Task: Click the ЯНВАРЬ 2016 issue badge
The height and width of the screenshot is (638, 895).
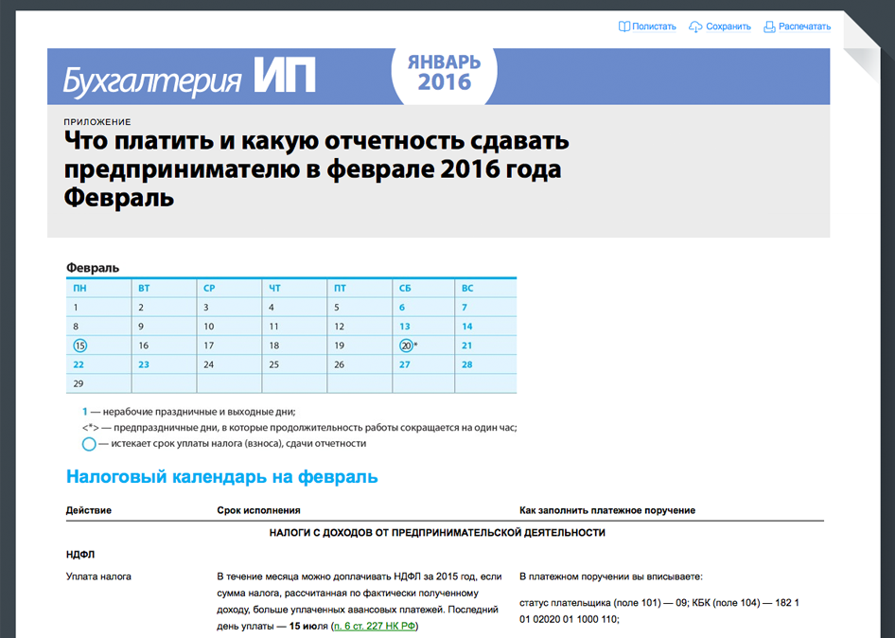Action: [x=444, y=73]
